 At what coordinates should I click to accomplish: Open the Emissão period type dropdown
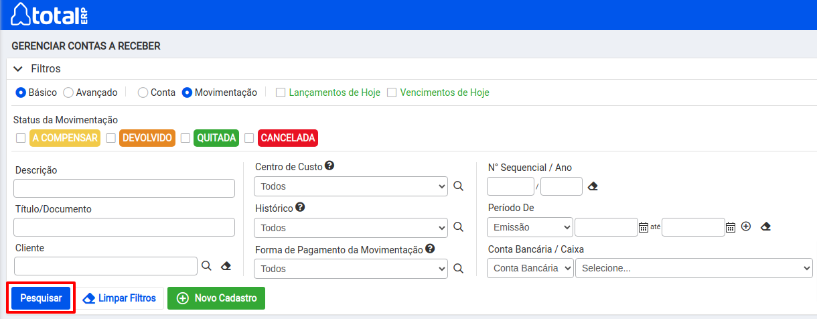[530, 228]
